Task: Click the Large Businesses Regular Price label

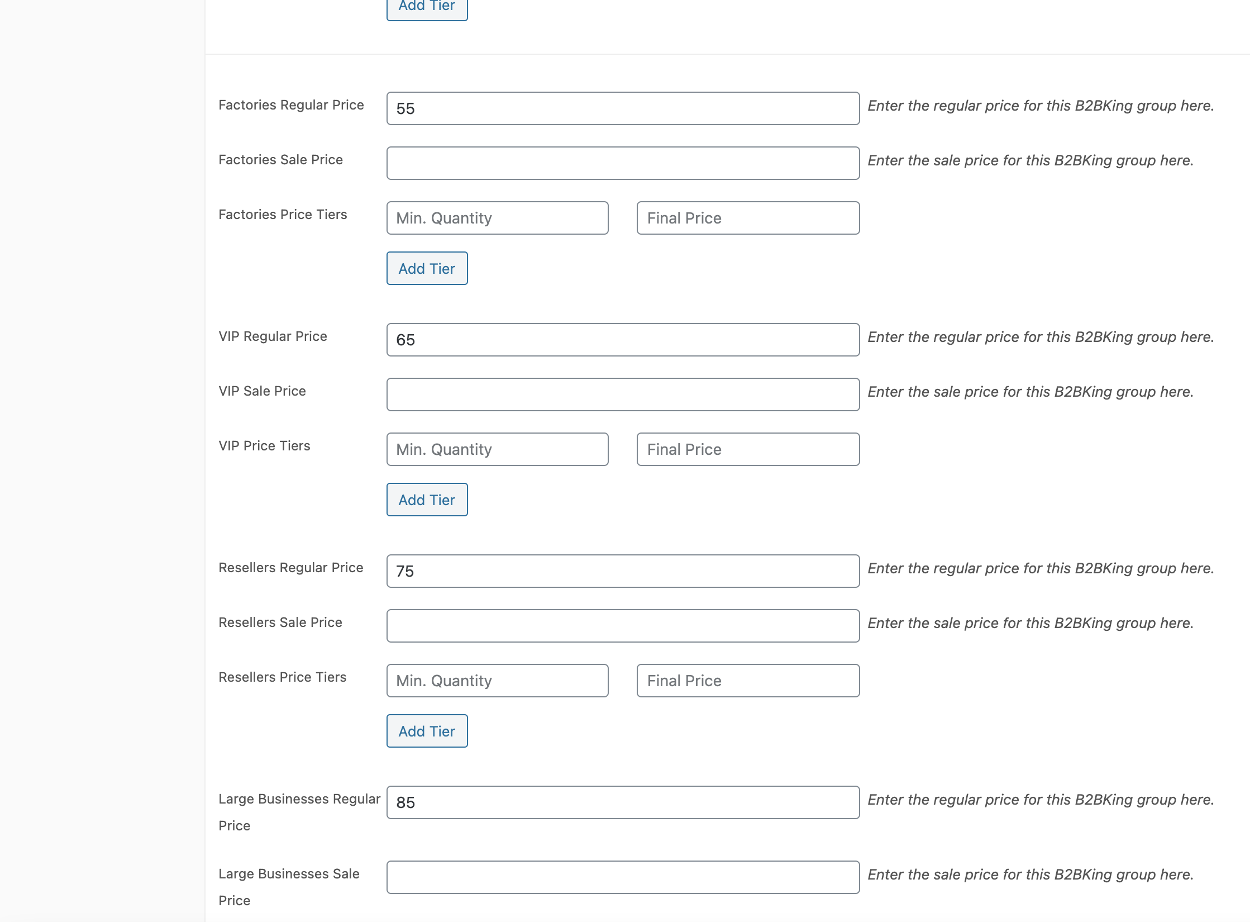Action: 299,812
